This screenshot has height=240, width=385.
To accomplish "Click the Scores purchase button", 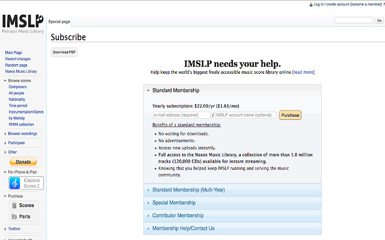I will point(23,205).
